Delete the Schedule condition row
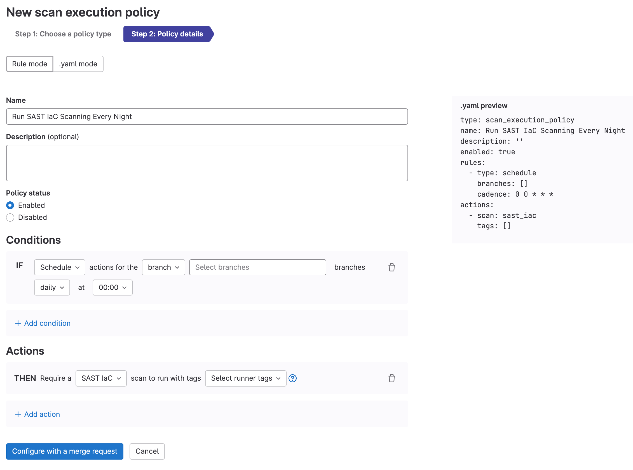The height and width of the screenshot is (470, 633). click(392, 267)
